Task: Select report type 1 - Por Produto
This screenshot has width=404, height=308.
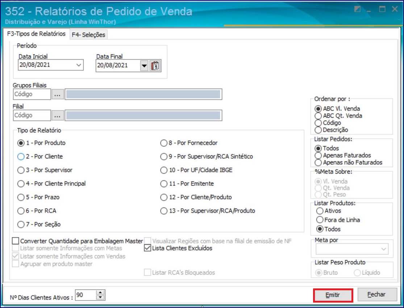Action: click(41, 143)
